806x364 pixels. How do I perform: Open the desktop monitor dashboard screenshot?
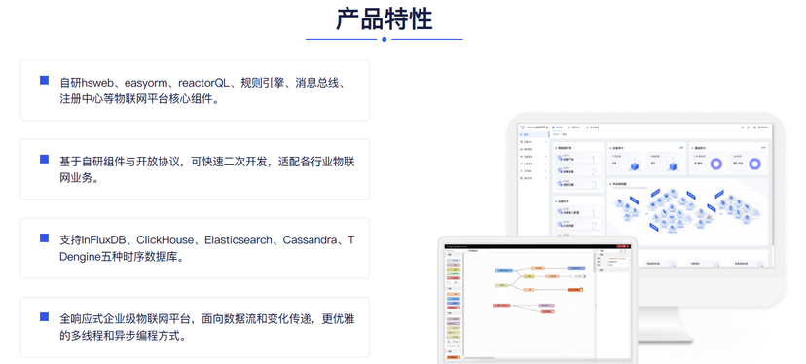tap(645, 196)
